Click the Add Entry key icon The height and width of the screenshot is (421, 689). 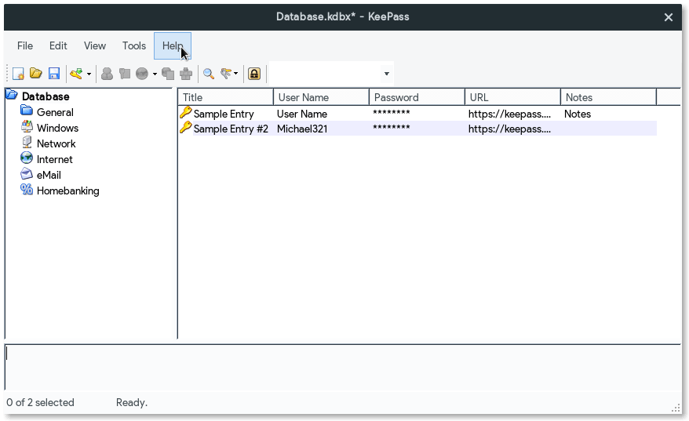76,74
